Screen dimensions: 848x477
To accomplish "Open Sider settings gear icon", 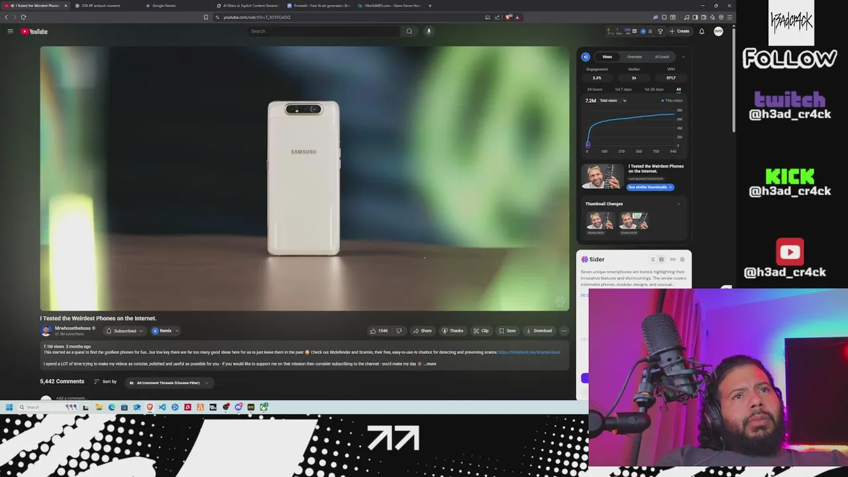I will 682,260.
